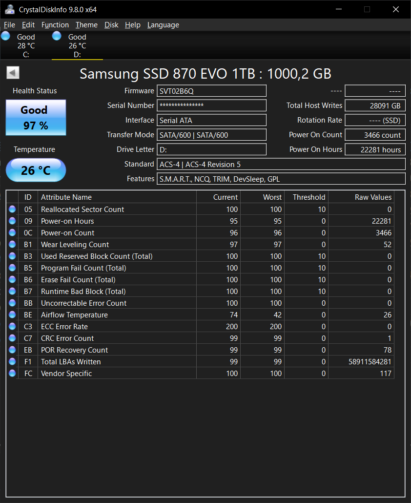Select the D: drive tab

click(x=77, y=45)
